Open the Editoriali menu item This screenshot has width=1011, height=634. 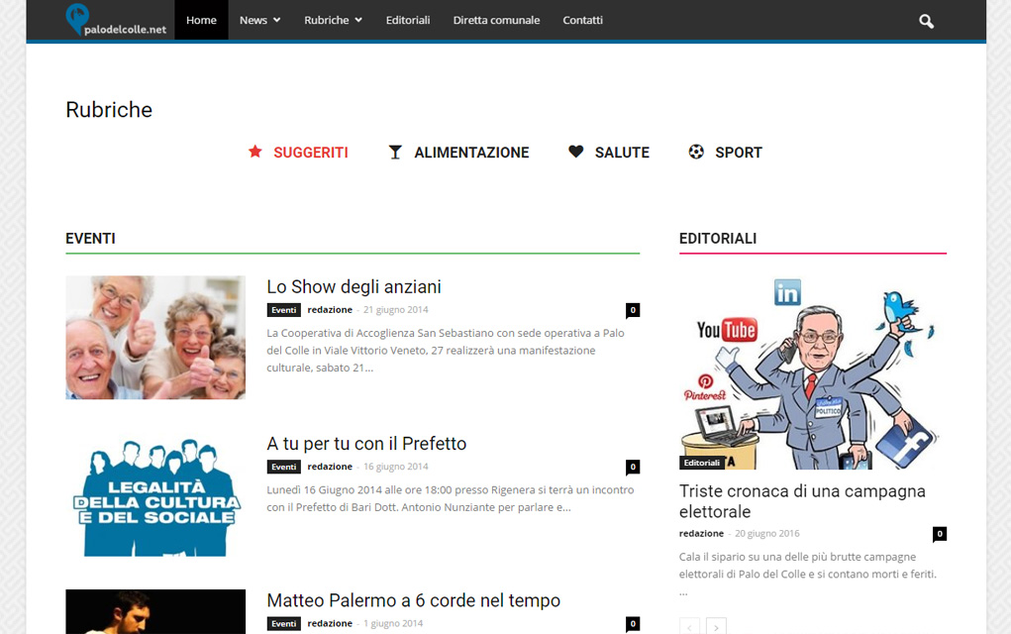click(x=408, y=20)
